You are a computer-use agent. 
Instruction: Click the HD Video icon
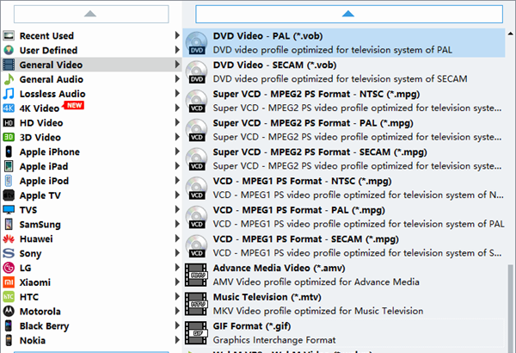[9, 122]
